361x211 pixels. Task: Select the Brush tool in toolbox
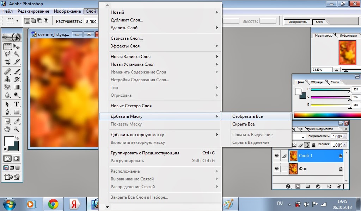click(16, 71)
